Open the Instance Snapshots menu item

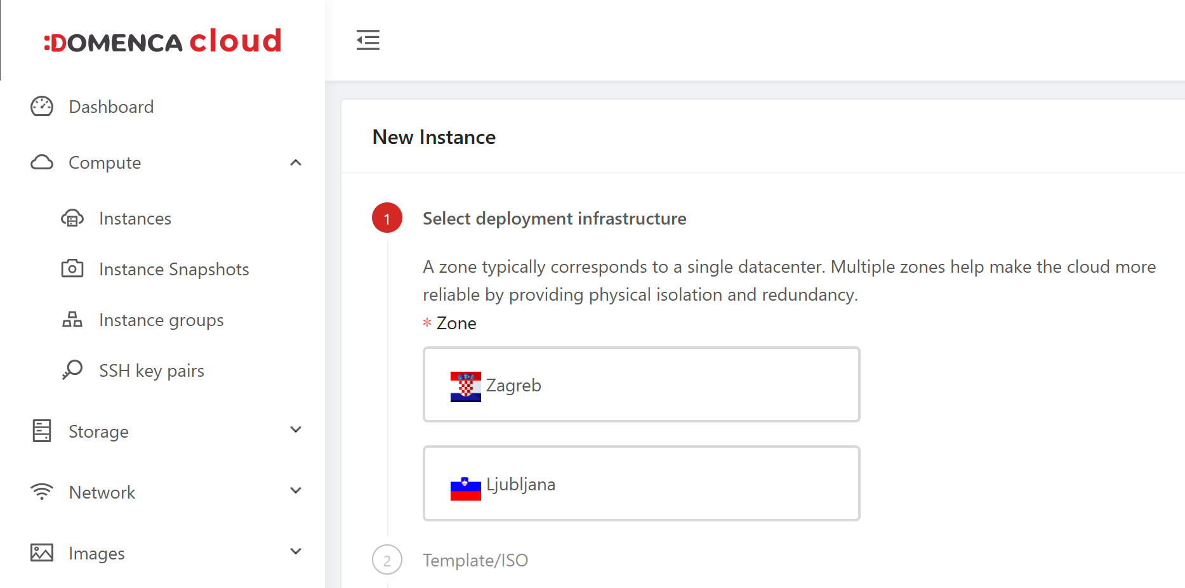(x=174, y=270)
